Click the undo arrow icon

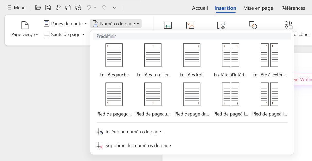pos(89,8)
